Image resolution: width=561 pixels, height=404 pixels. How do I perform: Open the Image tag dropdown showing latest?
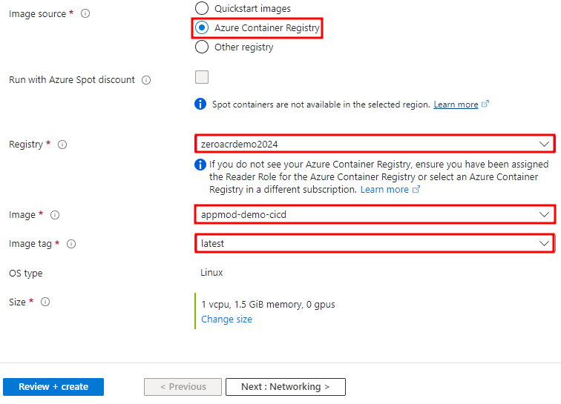tap(375, 243)
